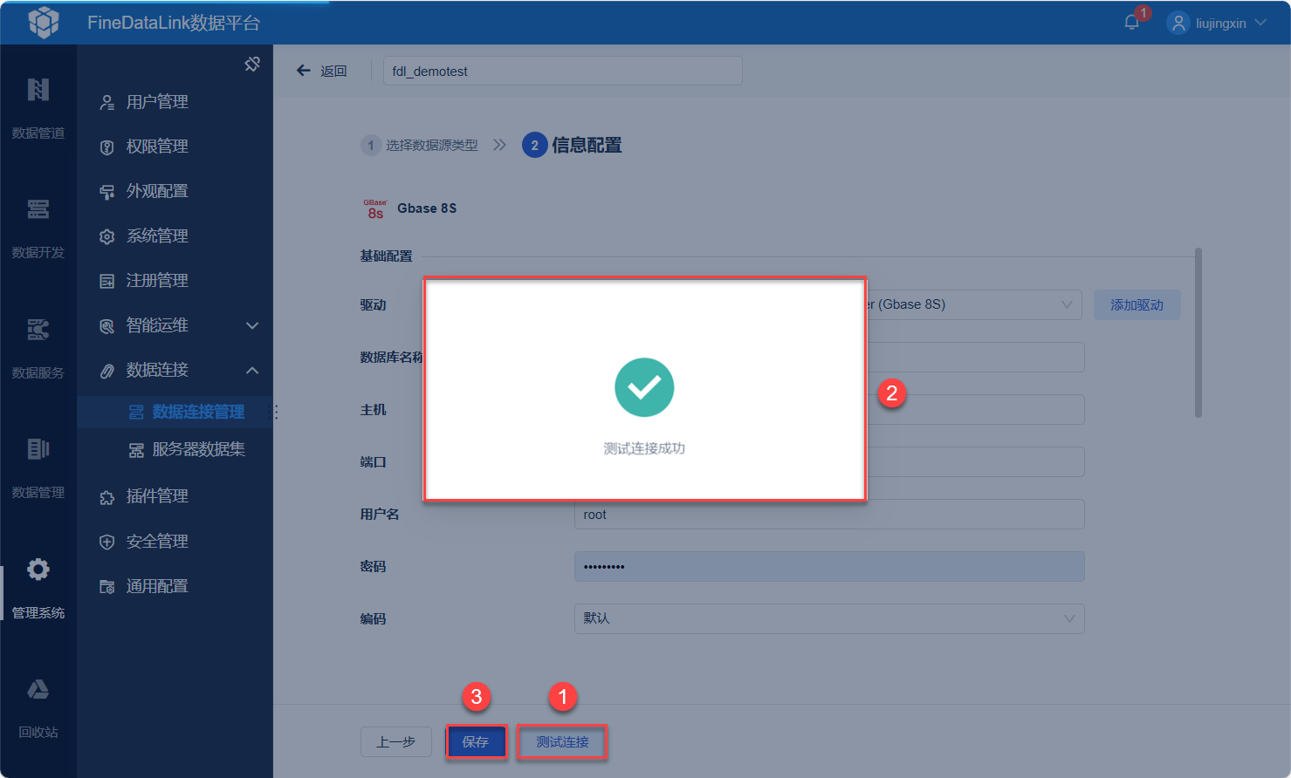The height and width of the screenshot is (778, 1291).
Task: Click the 外观配置 paint roller icon
Action: (106, 192)
